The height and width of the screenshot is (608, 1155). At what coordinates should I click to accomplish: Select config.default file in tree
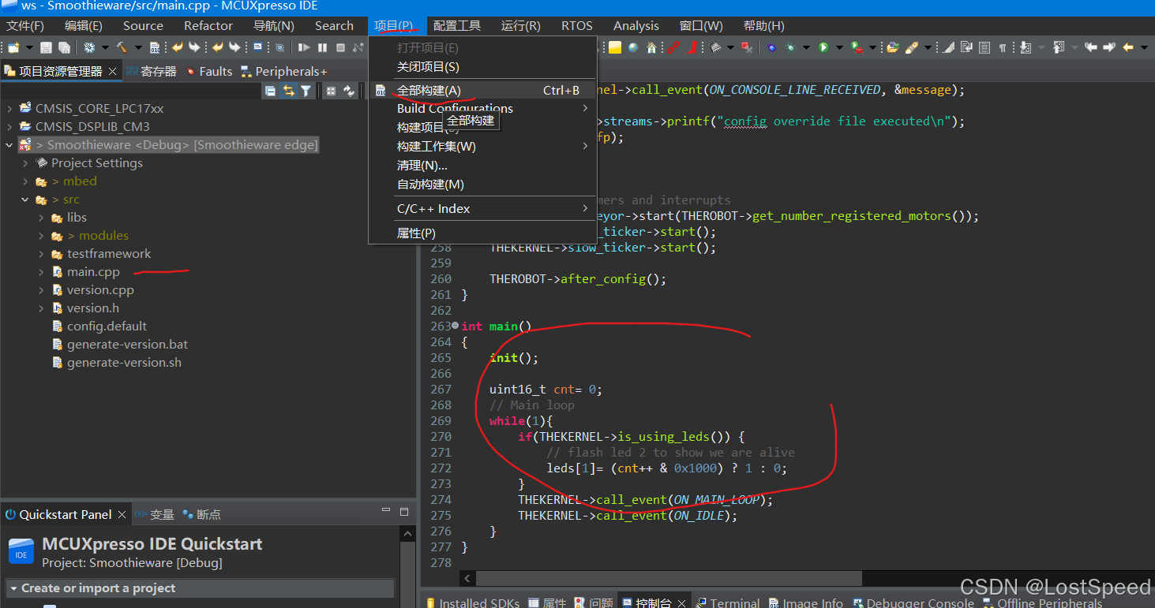pos(107,326)
